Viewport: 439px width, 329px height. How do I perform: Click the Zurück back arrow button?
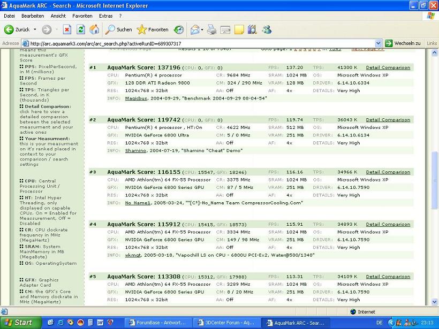17,29
